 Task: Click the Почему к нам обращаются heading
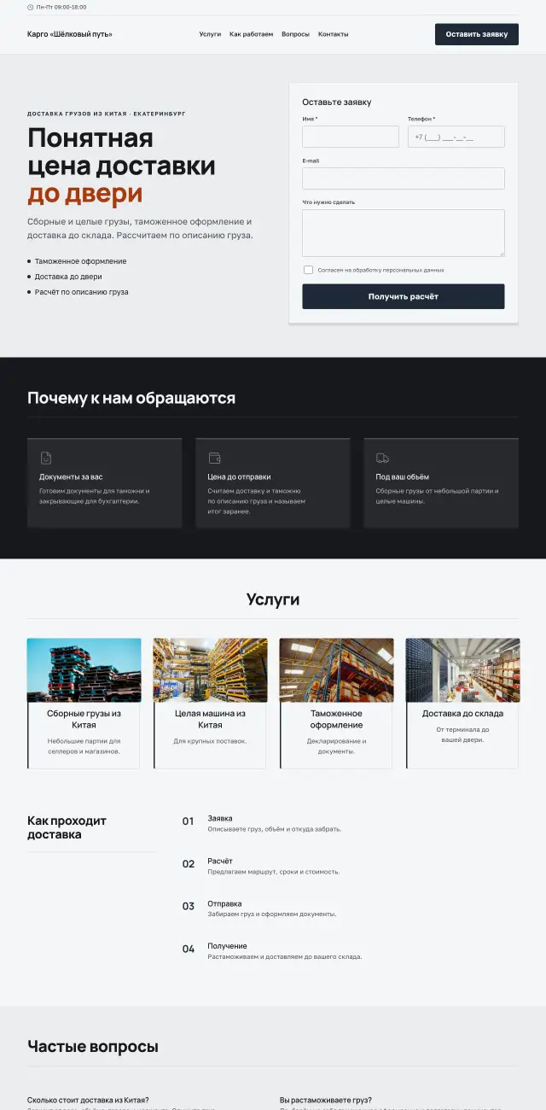(131, 398)
